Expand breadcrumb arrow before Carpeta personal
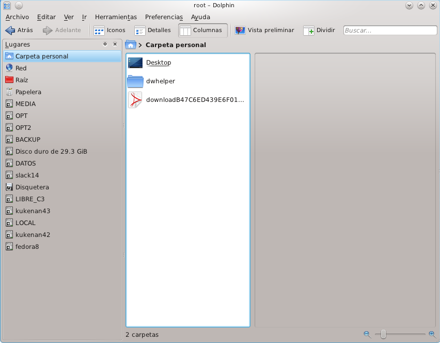The width and height of the screenshot is (440, 343). tap(140, 45)
